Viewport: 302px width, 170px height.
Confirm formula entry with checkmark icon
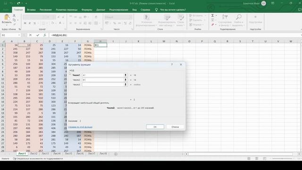38,35
